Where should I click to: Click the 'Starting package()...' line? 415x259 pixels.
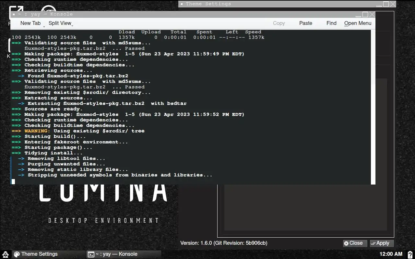pyautogui.click(x=52, y=147)
